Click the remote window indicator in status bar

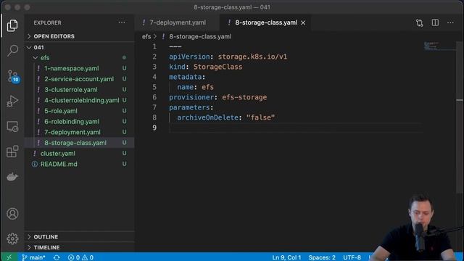(9, 257)
